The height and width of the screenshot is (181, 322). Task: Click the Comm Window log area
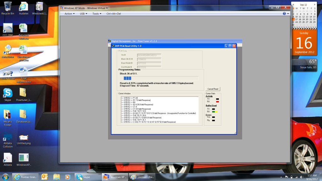pyautogui.click(x=160, y=110)
